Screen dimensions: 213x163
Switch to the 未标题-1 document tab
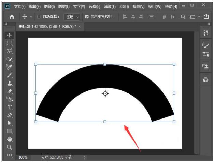coord(47,27)
